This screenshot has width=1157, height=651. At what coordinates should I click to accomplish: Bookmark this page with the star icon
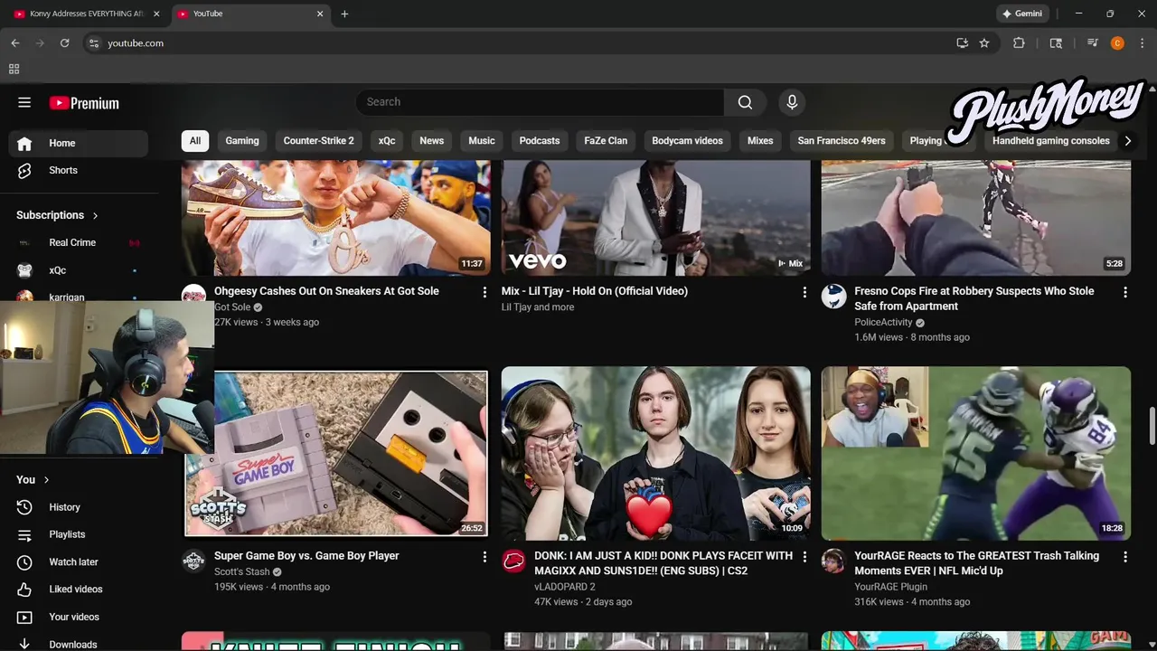point(984,42)
